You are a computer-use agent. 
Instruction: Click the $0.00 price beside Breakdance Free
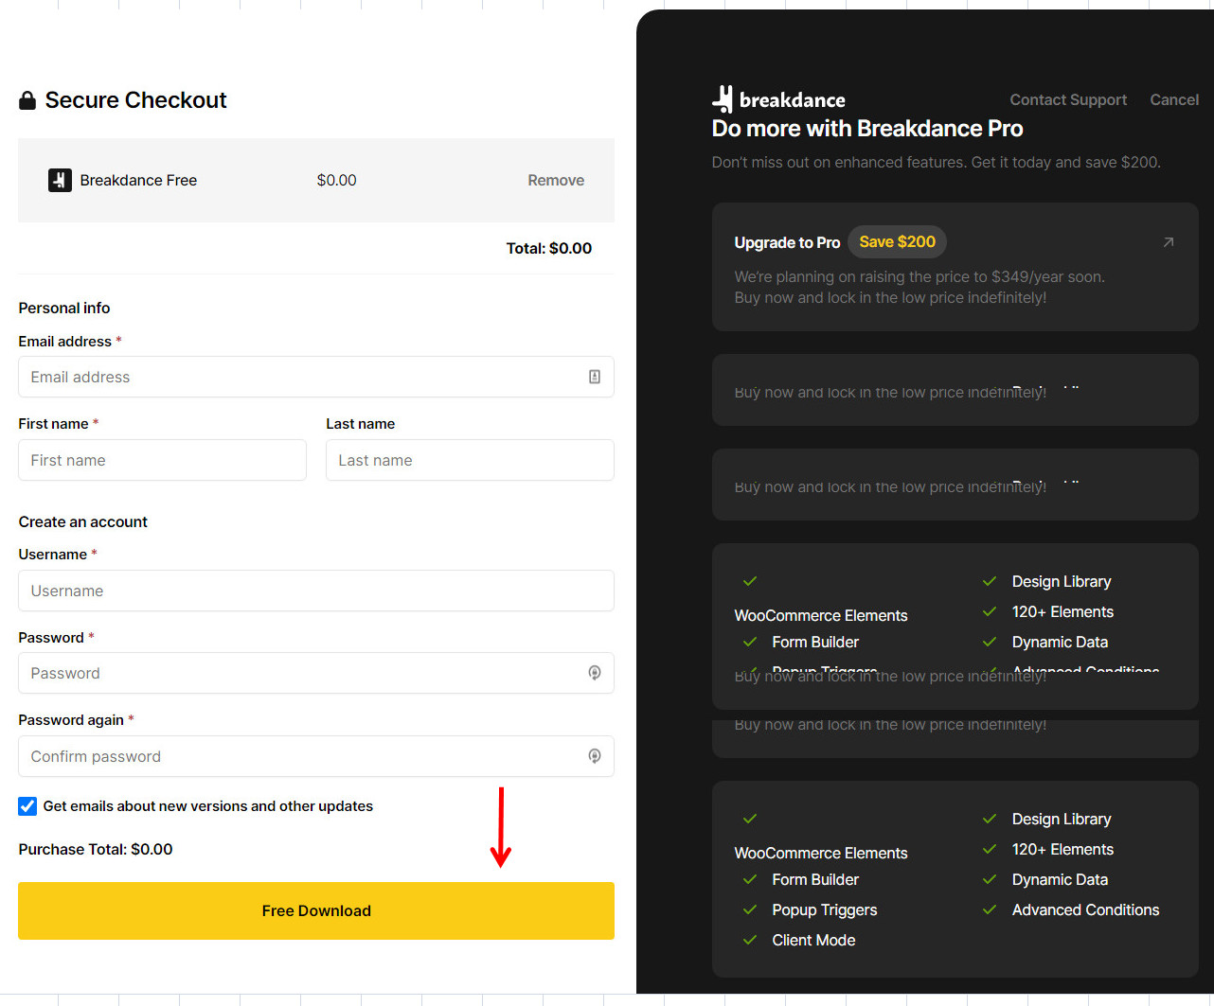click(336, 180)
